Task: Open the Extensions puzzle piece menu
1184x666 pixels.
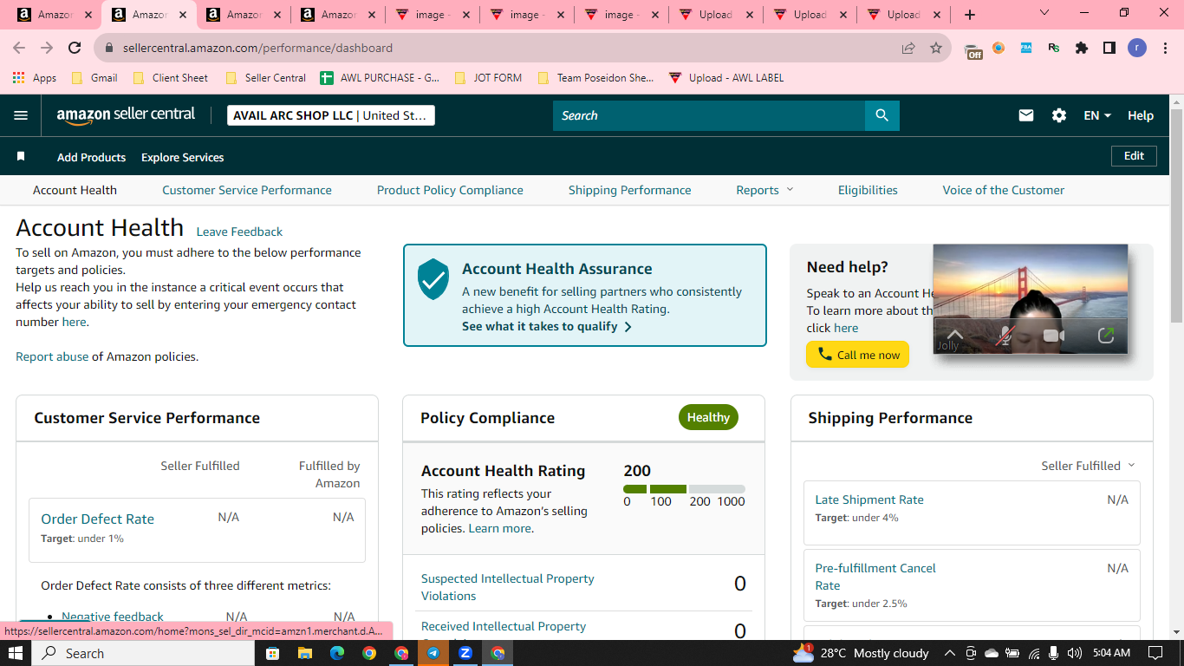Action: point(1082,48)
